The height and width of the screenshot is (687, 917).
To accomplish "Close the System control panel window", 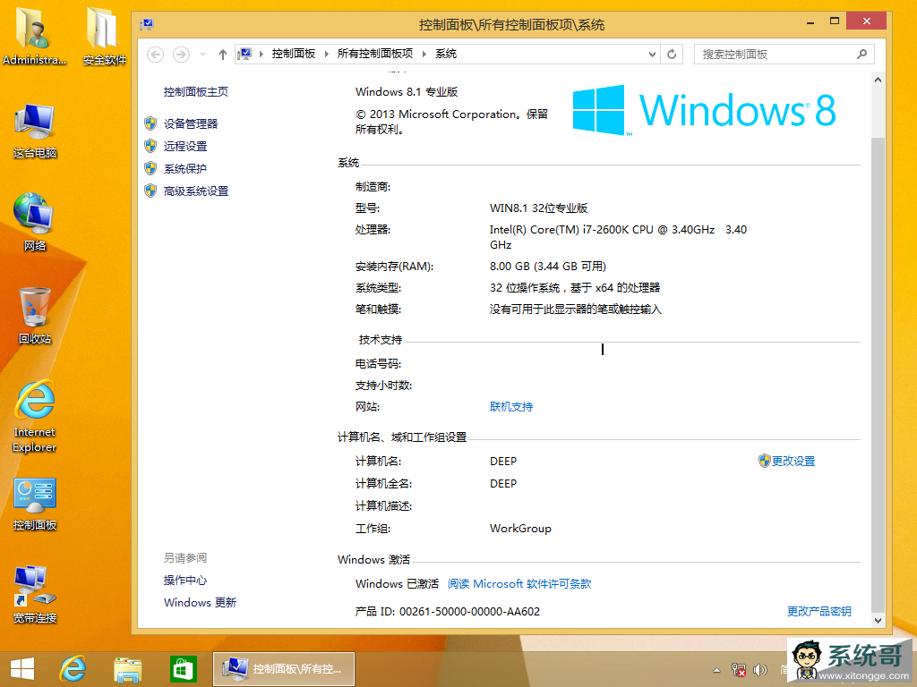I will [x=867, y=21].
